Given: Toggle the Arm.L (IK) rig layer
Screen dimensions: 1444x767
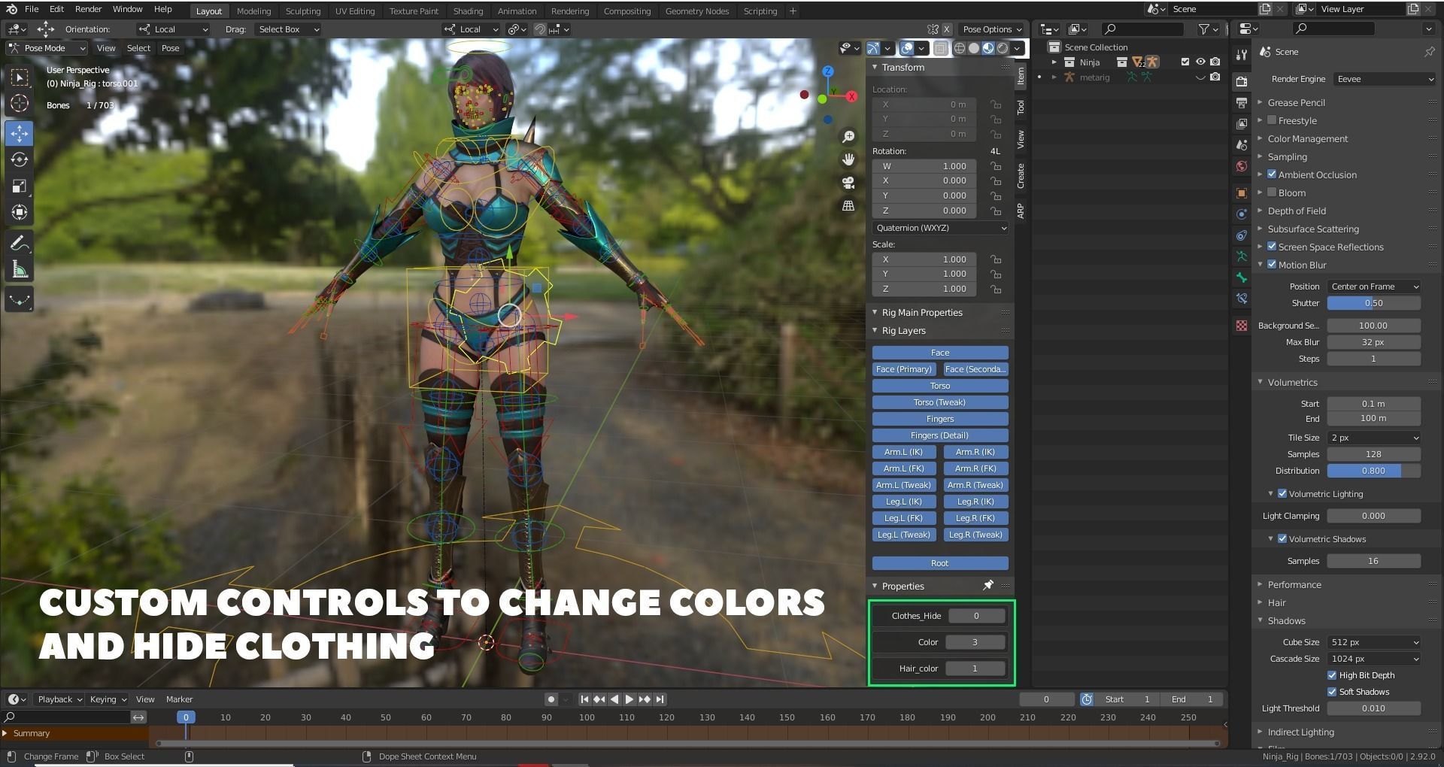Looking at the screenshot, I should [x=904, y=452].
